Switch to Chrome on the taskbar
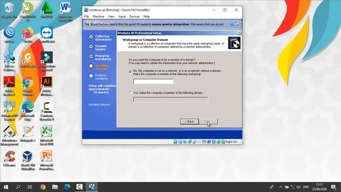Image resolution: width=341 pixels, height=192 pixels. [x=43, y=187]
